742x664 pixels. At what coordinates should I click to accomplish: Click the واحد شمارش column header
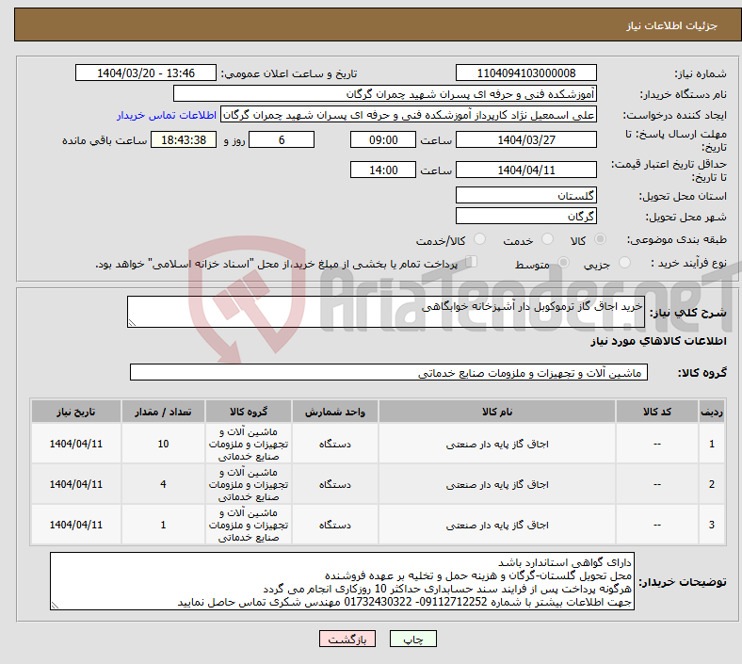click(334, 412)
